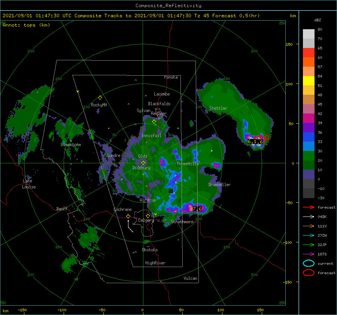
Task: Click the Olds city label
Action: click(x=143, y=156)
